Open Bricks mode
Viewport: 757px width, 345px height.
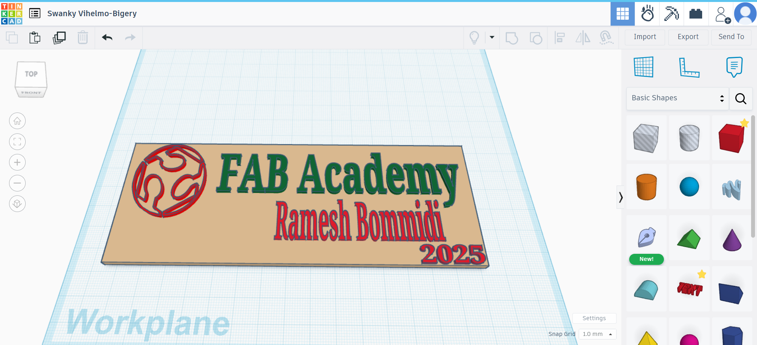tap(696, 14)
